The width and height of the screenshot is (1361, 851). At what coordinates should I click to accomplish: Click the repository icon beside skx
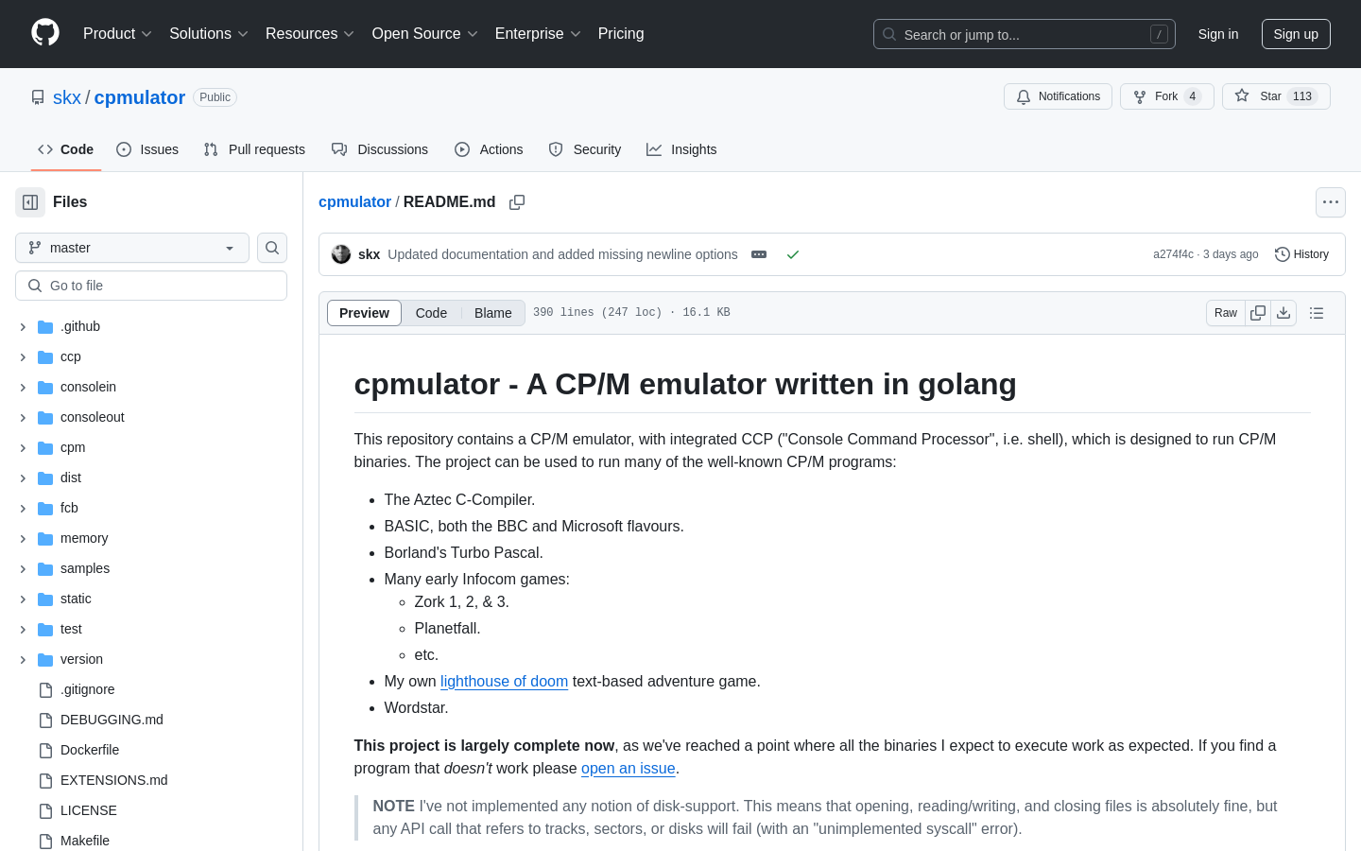click(x=38, y=97)
